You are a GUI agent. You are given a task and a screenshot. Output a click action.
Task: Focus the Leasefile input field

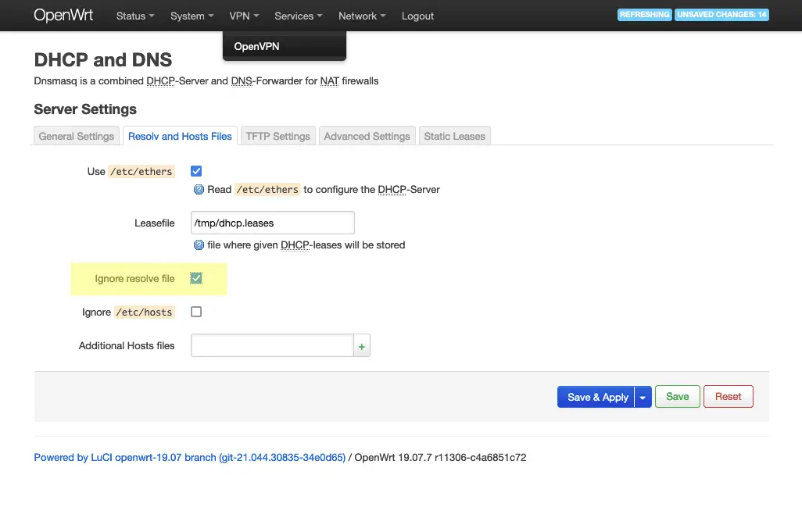[273, 223]
